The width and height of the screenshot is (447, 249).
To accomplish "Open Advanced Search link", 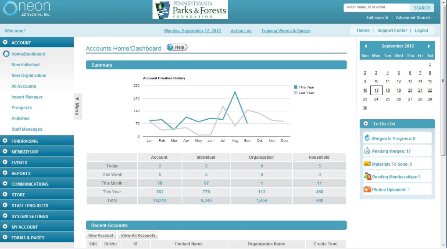I will pos(413,18).
